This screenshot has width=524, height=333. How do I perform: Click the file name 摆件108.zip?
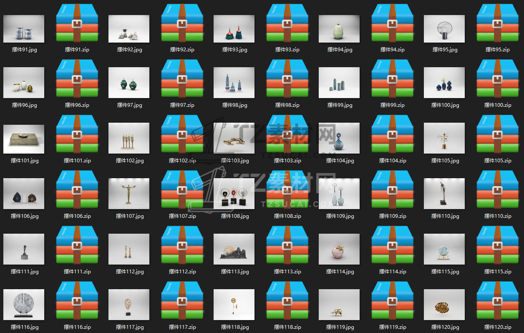287,216
